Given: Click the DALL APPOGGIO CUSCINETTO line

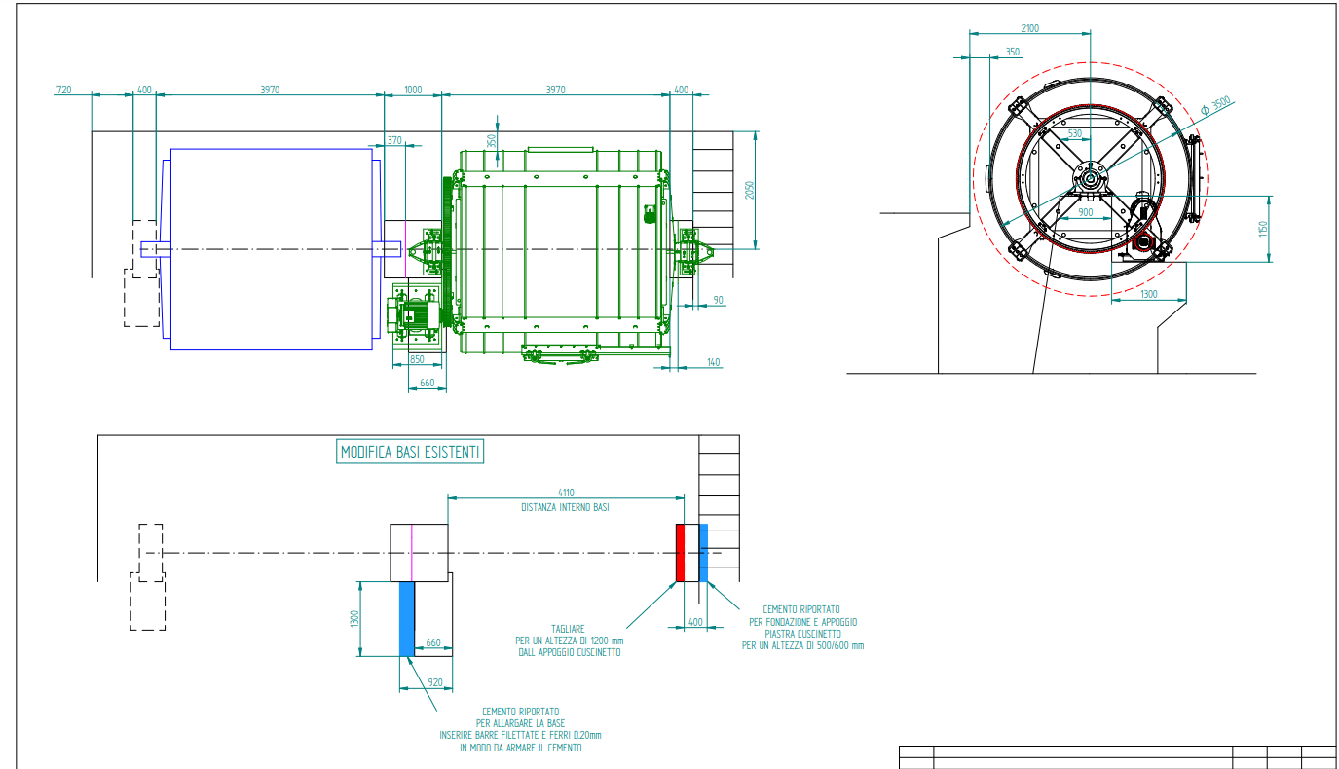Looking at the screenshot, I should pos(570,652).
